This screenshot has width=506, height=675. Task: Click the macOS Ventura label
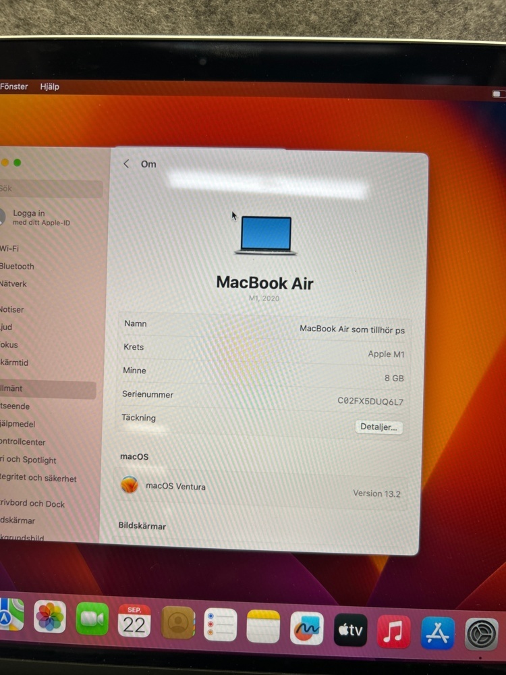point(175,486)
